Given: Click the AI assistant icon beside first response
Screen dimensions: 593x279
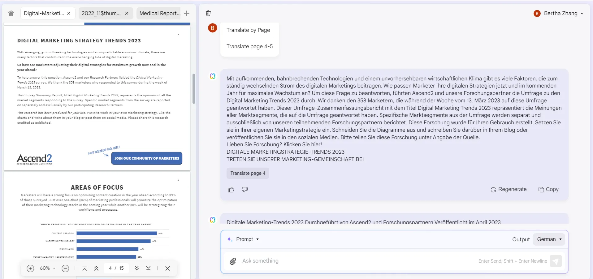Looking at the screenshot, I should pos(213,76).
